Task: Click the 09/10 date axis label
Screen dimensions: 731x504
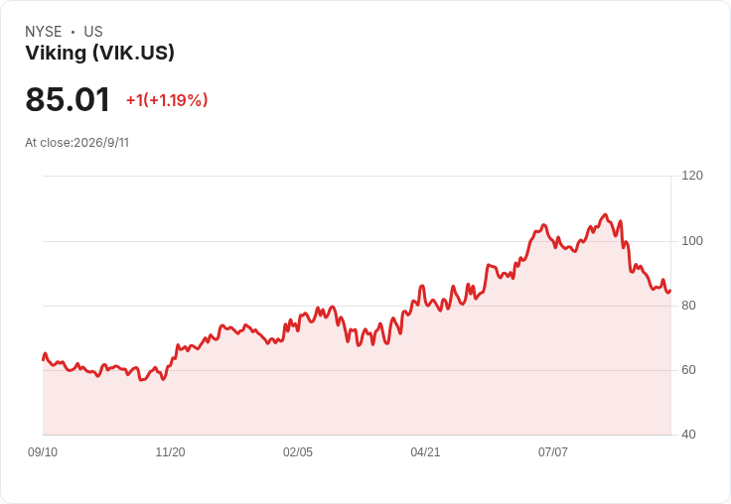Action: click(x=43, y=451)
